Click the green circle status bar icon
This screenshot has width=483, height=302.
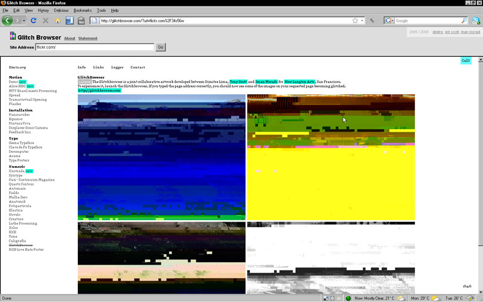pyautogui.click(x=348, y=298)
